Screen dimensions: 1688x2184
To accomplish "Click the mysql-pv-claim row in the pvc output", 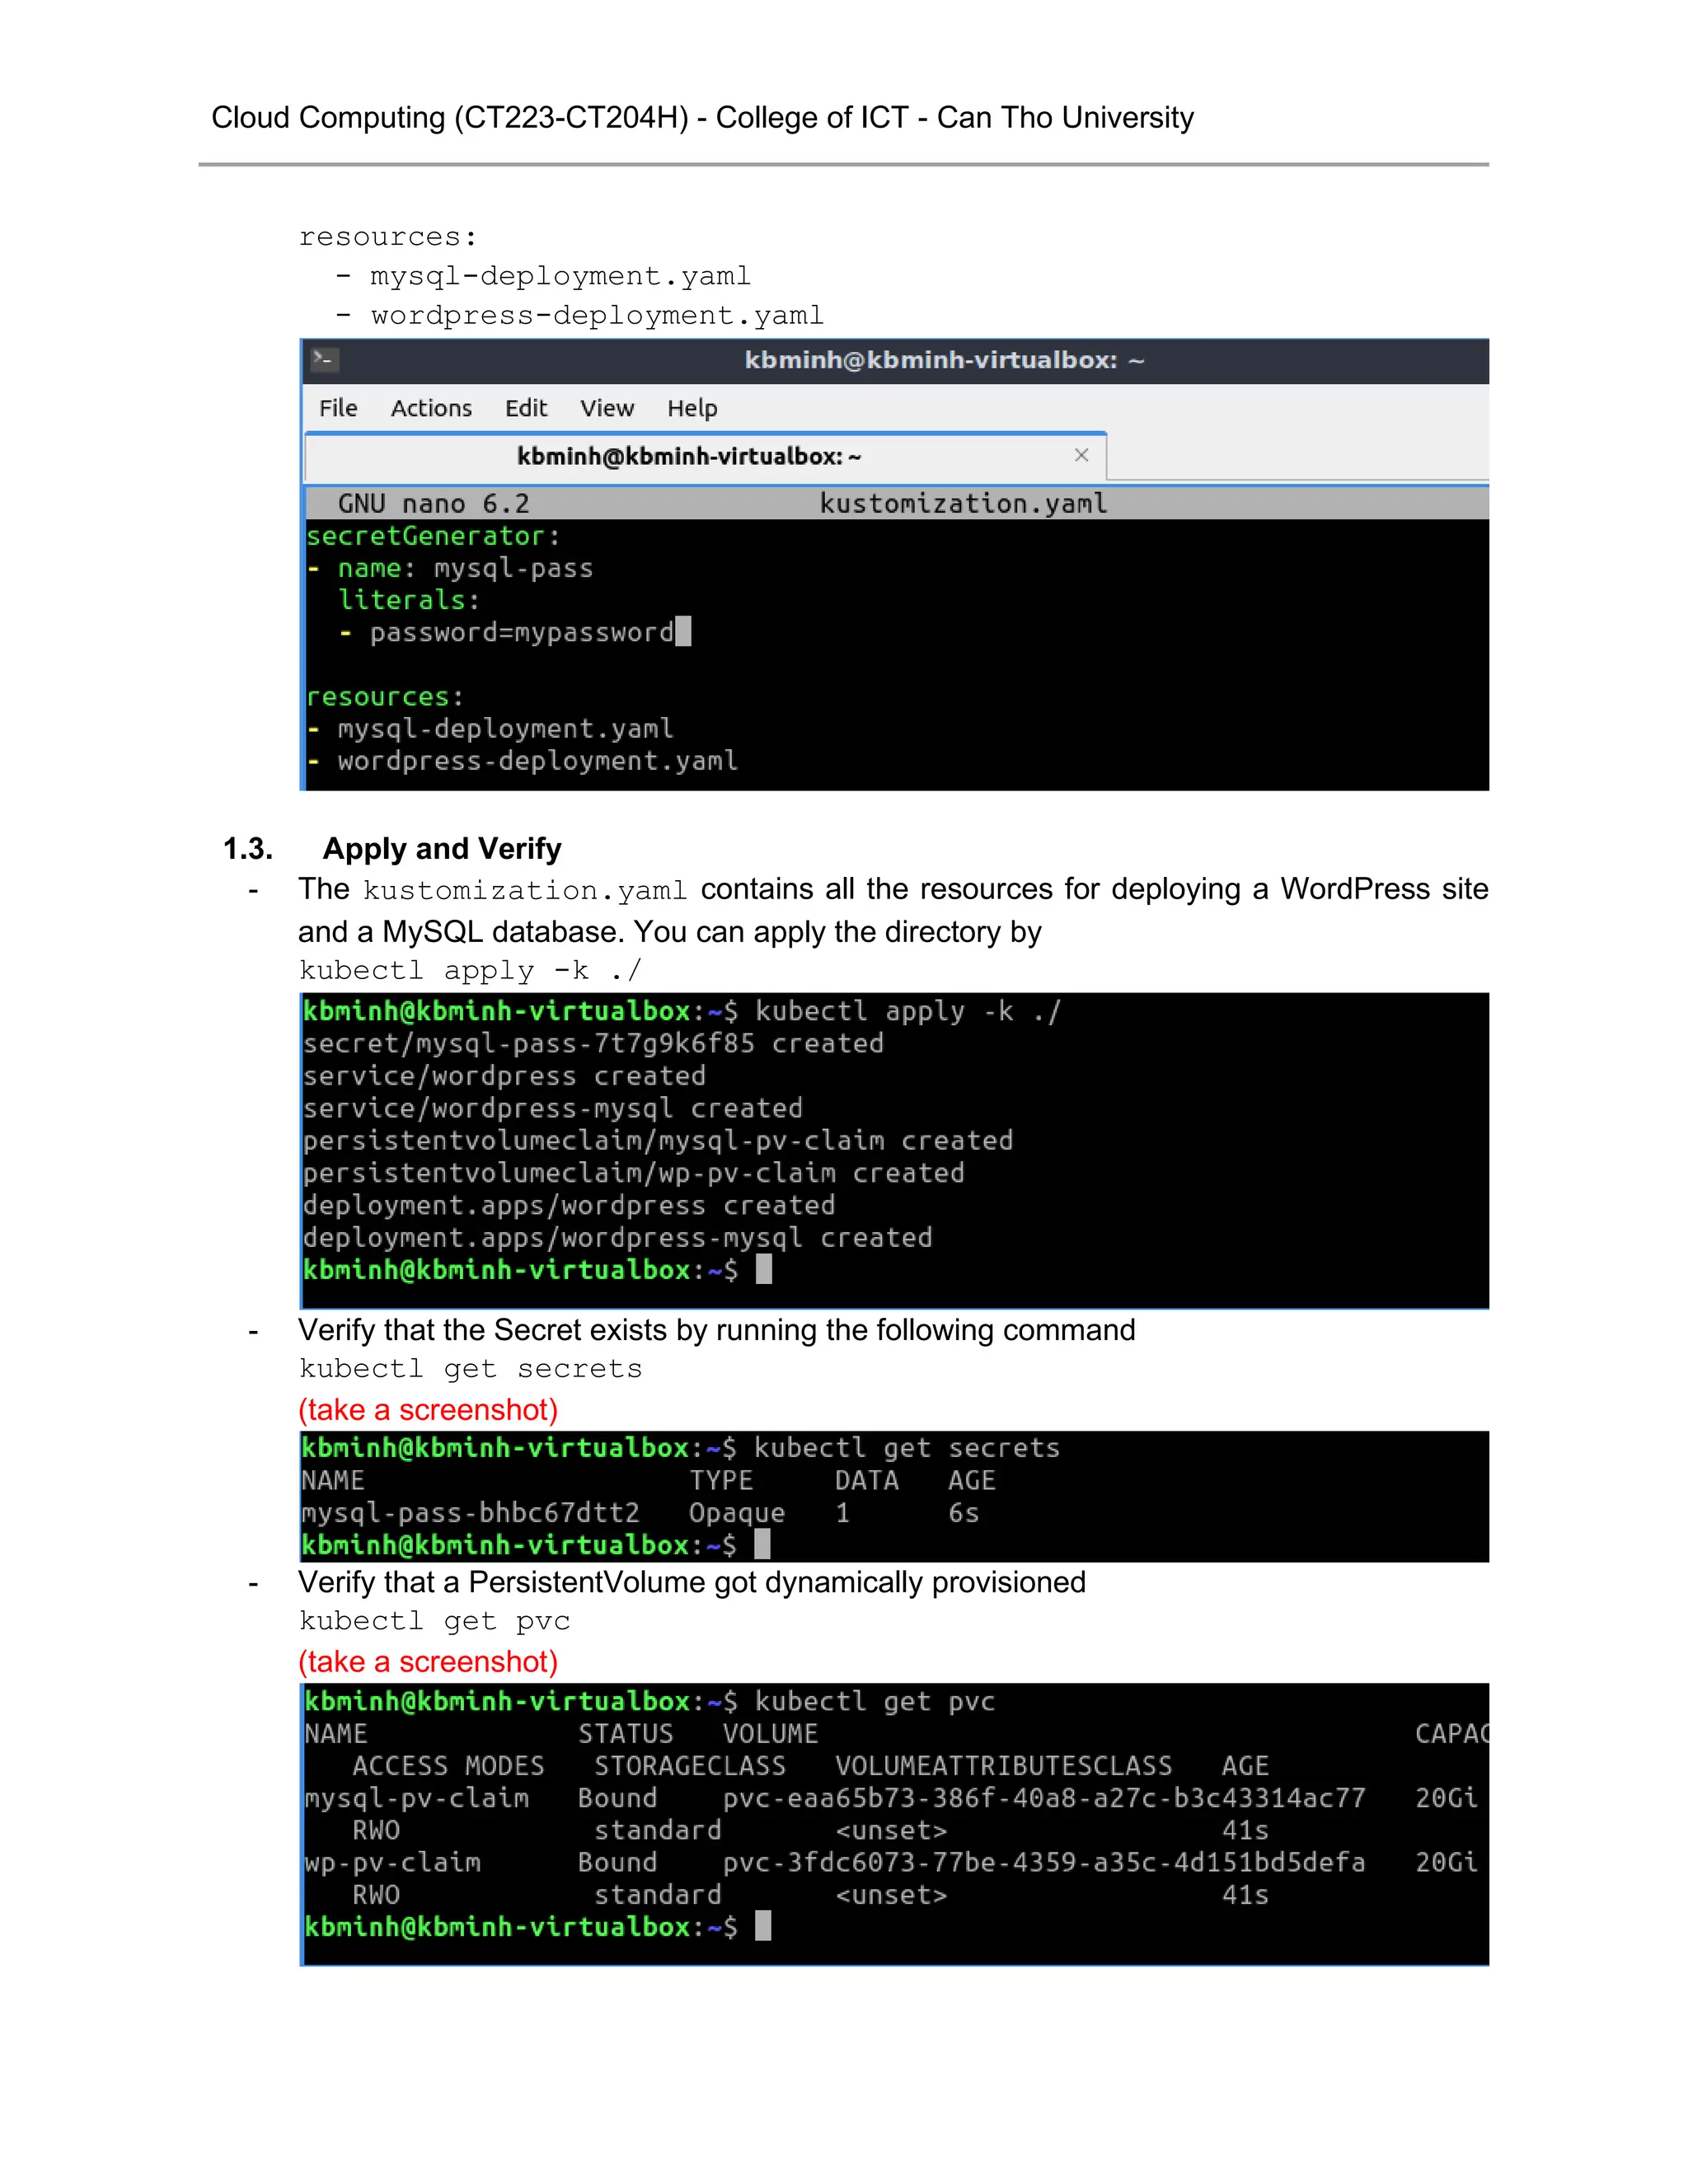I will click(417, 1798).
